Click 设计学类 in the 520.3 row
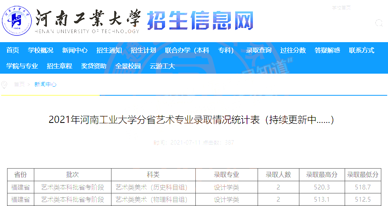Image resolution: width=388 pixels, height=206 pixels. 226,187
